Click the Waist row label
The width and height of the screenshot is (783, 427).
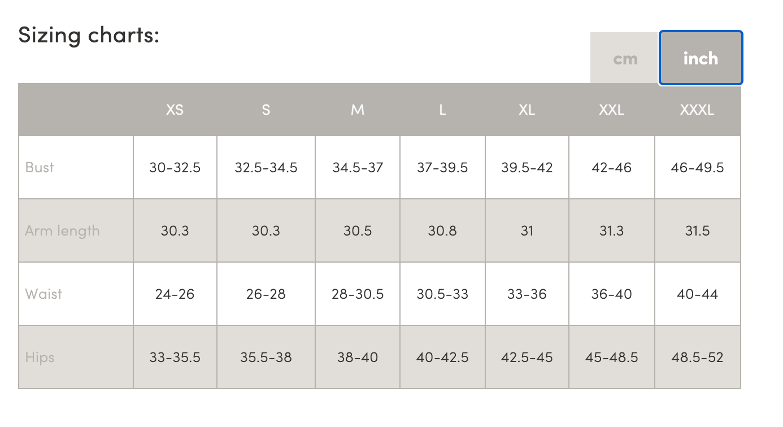tap(43, 294)
